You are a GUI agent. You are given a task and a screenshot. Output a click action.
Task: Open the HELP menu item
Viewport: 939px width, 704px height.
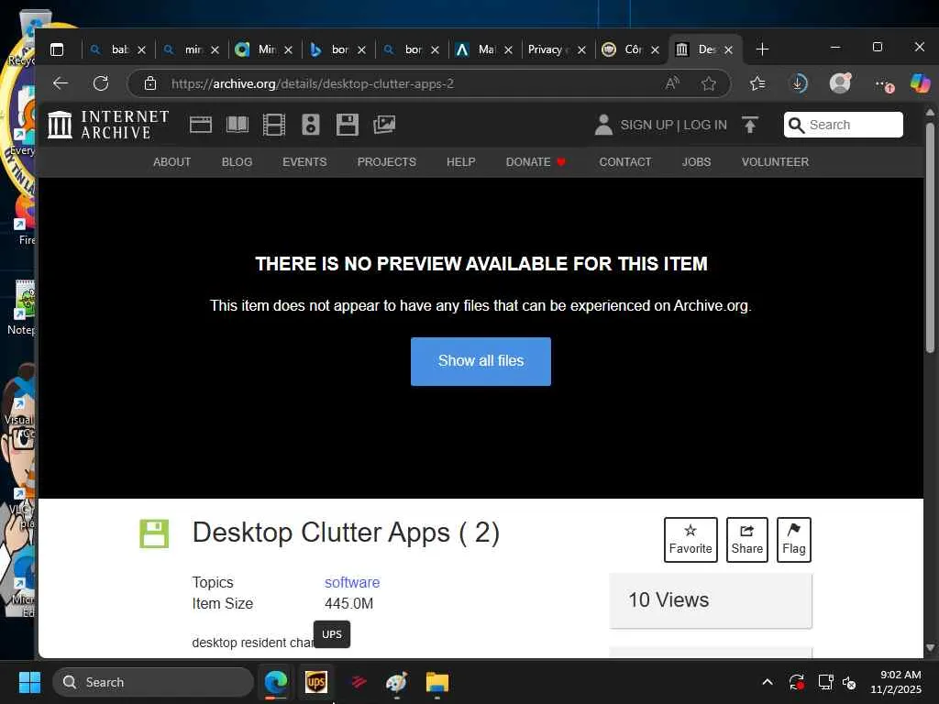tap(461, 161)
